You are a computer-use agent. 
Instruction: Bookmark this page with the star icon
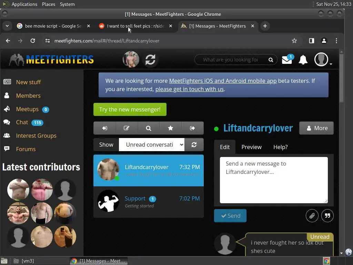coord(294,41)
